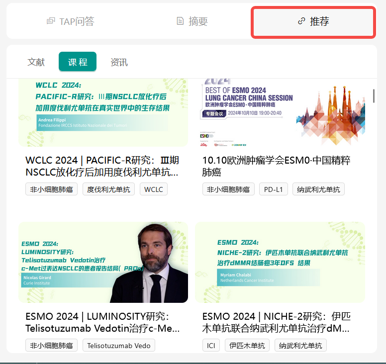Click 非小细胞肺癌 tag under LUMINOSITY course
Viewport: 386px width, 364px height.
click(x=51, y=345)
